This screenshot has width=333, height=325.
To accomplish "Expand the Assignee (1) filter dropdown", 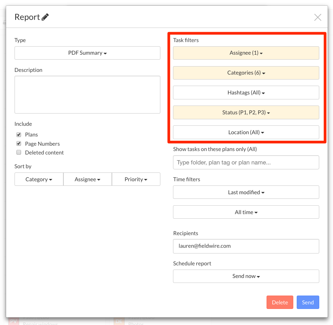I will 246,53.
